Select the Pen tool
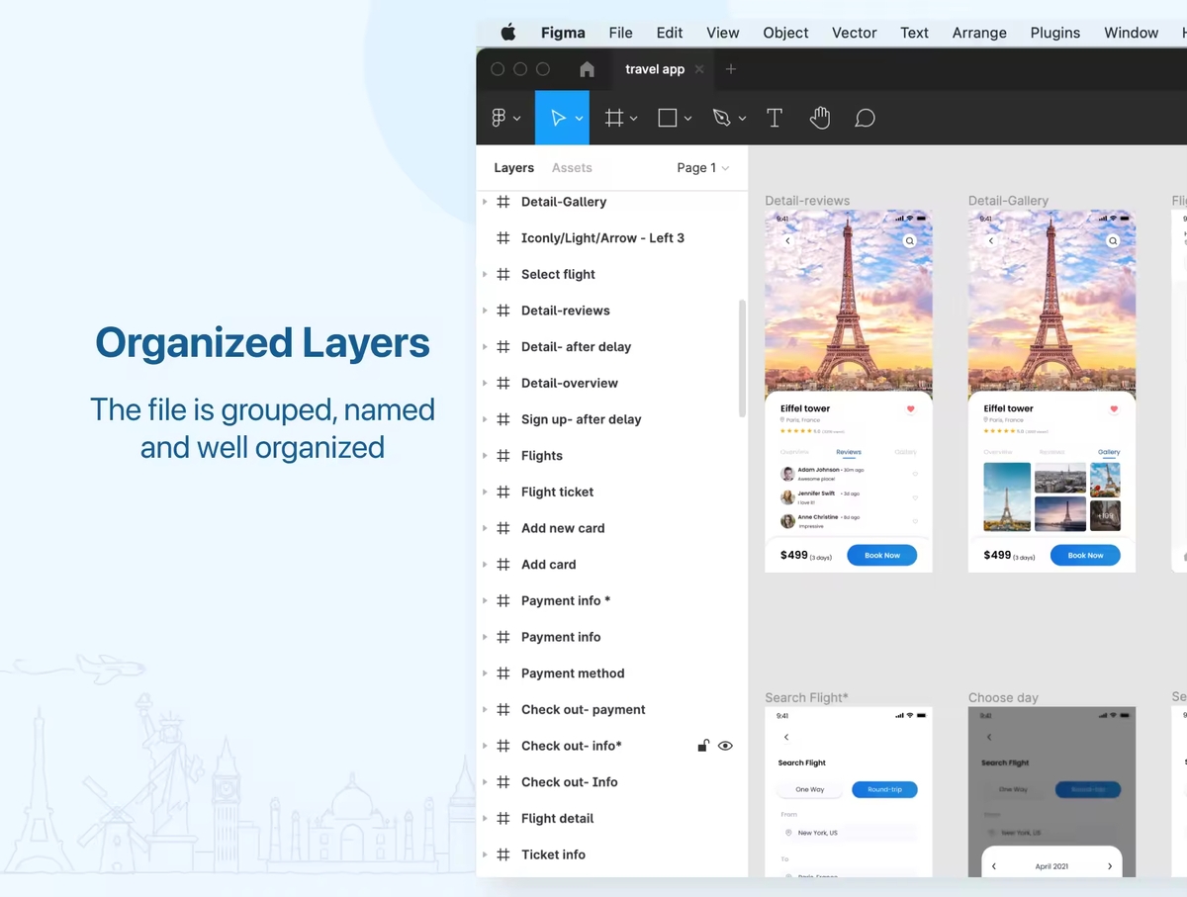1187x897 pixels. (x=721, y=119)
